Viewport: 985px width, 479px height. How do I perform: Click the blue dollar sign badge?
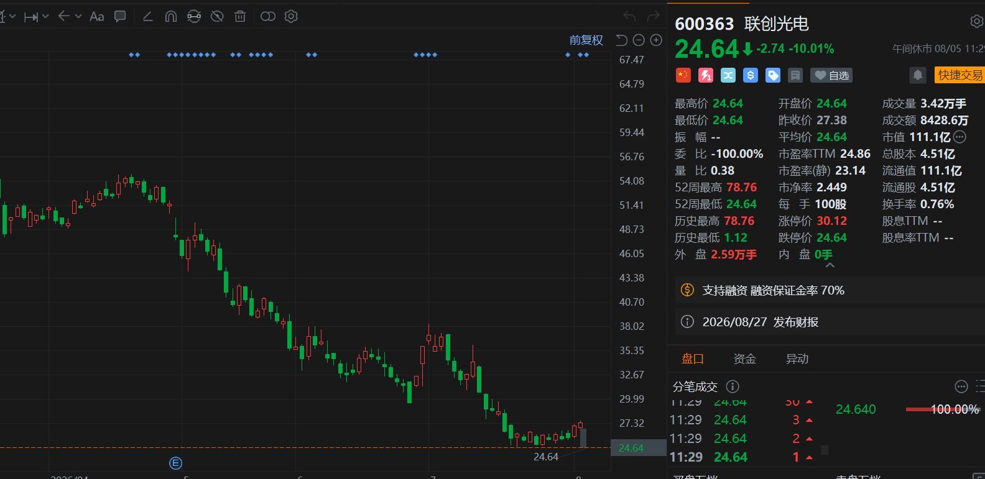[x=751, y=75]
